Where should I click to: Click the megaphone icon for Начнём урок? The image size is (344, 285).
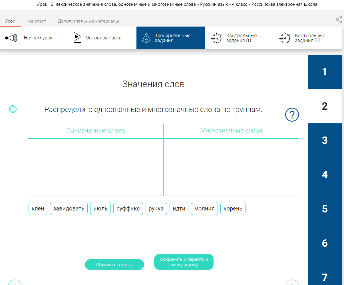(x=12, y=38)
